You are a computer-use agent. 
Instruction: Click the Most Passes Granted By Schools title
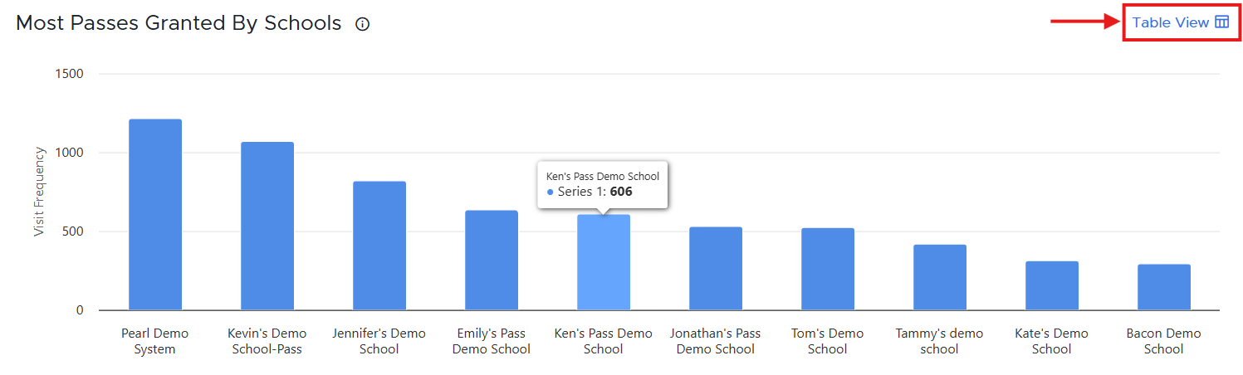[179, 23]
